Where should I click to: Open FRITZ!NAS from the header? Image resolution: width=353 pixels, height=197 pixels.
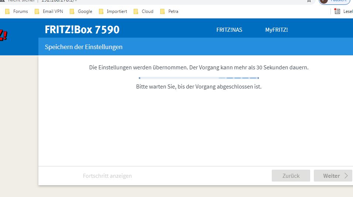(229, 30)
